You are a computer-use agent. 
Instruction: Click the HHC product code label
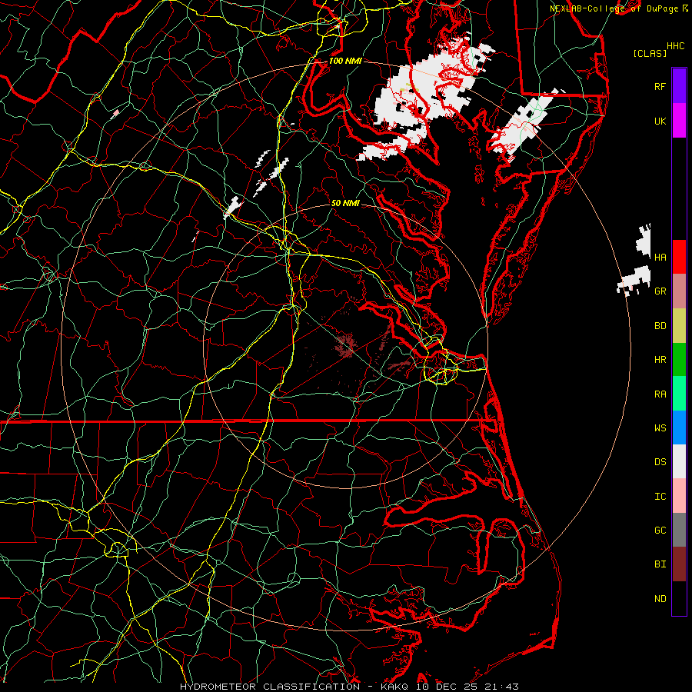click(x=675, y=46)
